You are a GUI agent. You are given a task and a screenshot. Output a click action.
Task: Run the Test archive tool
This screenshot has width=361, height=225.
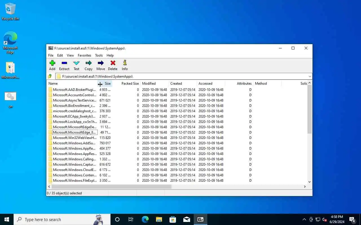point(76,65)
